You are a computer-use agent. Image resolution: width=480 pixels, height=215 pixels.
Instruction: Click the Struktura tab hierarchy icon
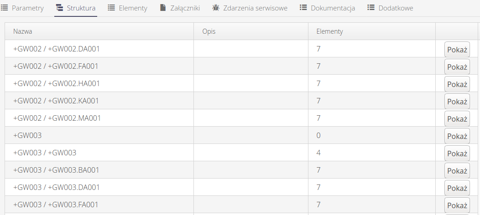[59, 8]
